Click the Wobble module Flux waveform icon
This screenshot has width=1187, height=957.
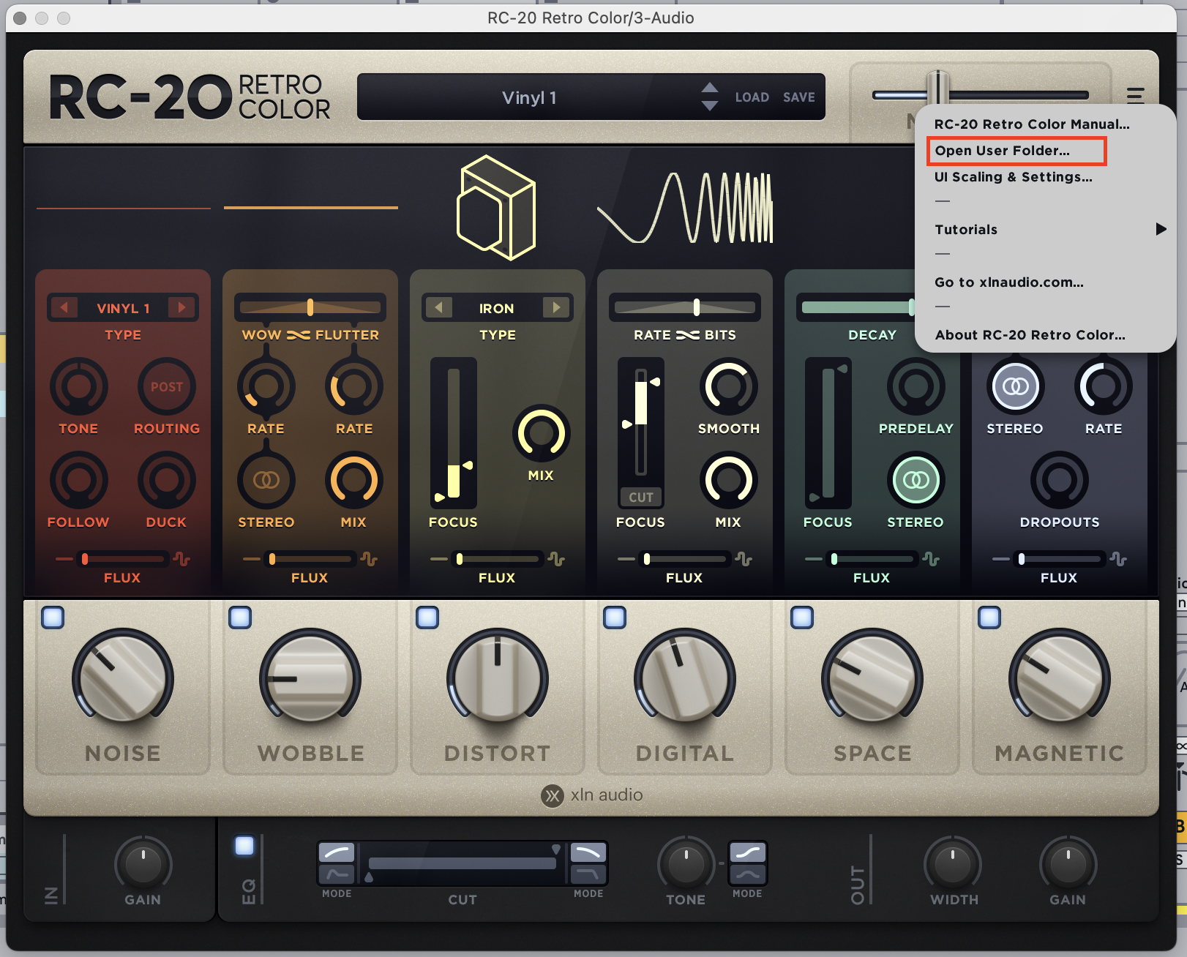pyautogui.click(x=370, y=559)
